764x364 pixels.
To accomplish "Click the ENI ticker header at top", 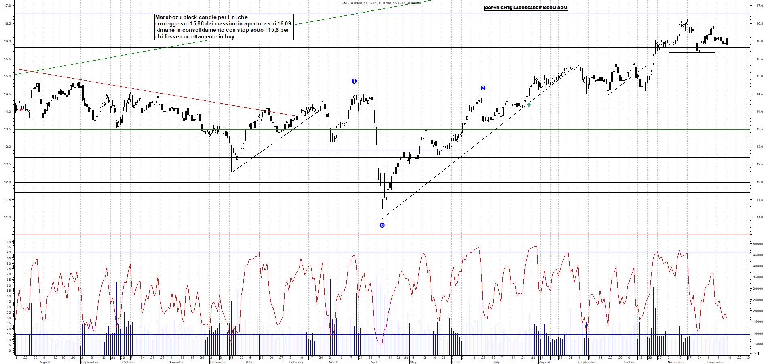I will tap(382, 3).
